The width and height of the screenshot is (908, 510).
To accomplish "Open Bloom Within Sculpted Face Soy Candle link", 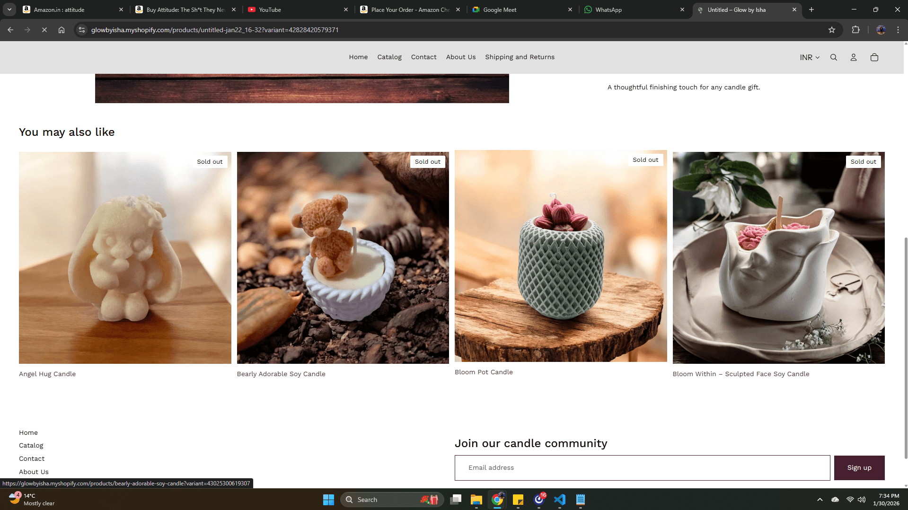I will pos(741,374).
